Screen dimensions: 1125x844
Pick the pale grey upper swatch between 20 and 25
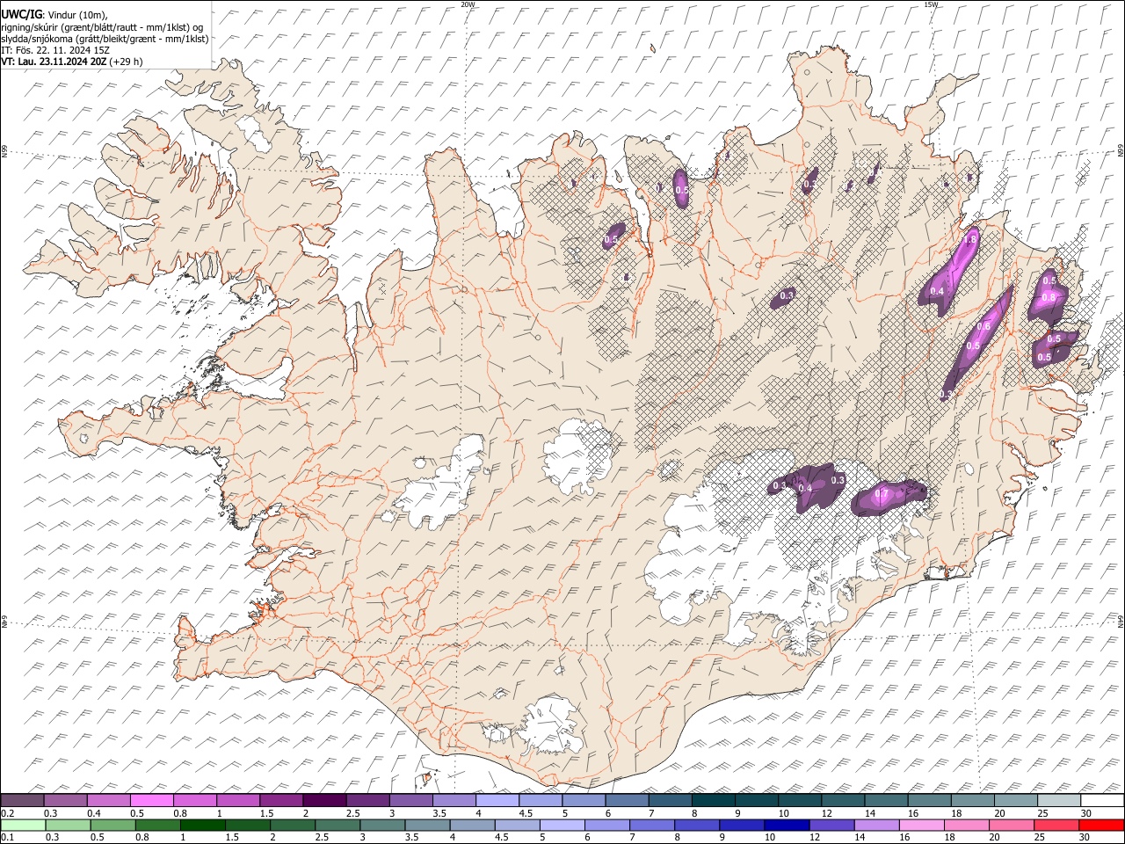pyautogui.click(x=1015, y=800)
